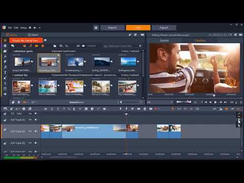Toggle visibility of A/V Track (1)
This screenshot has width=244, height=183.
30,120
